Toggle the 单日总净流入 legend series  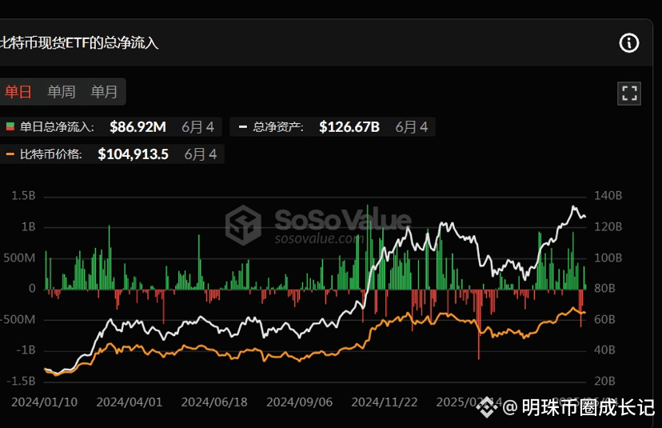pos(110,126)
